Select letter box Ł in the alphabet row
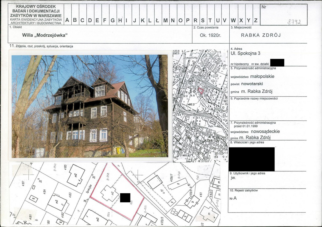The height and width of the screenshot is (227, 322). [158, 20]
